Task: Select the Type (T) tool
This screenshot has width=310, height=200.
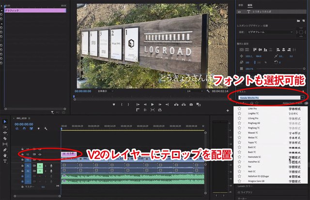Action: tap(5, 162)
